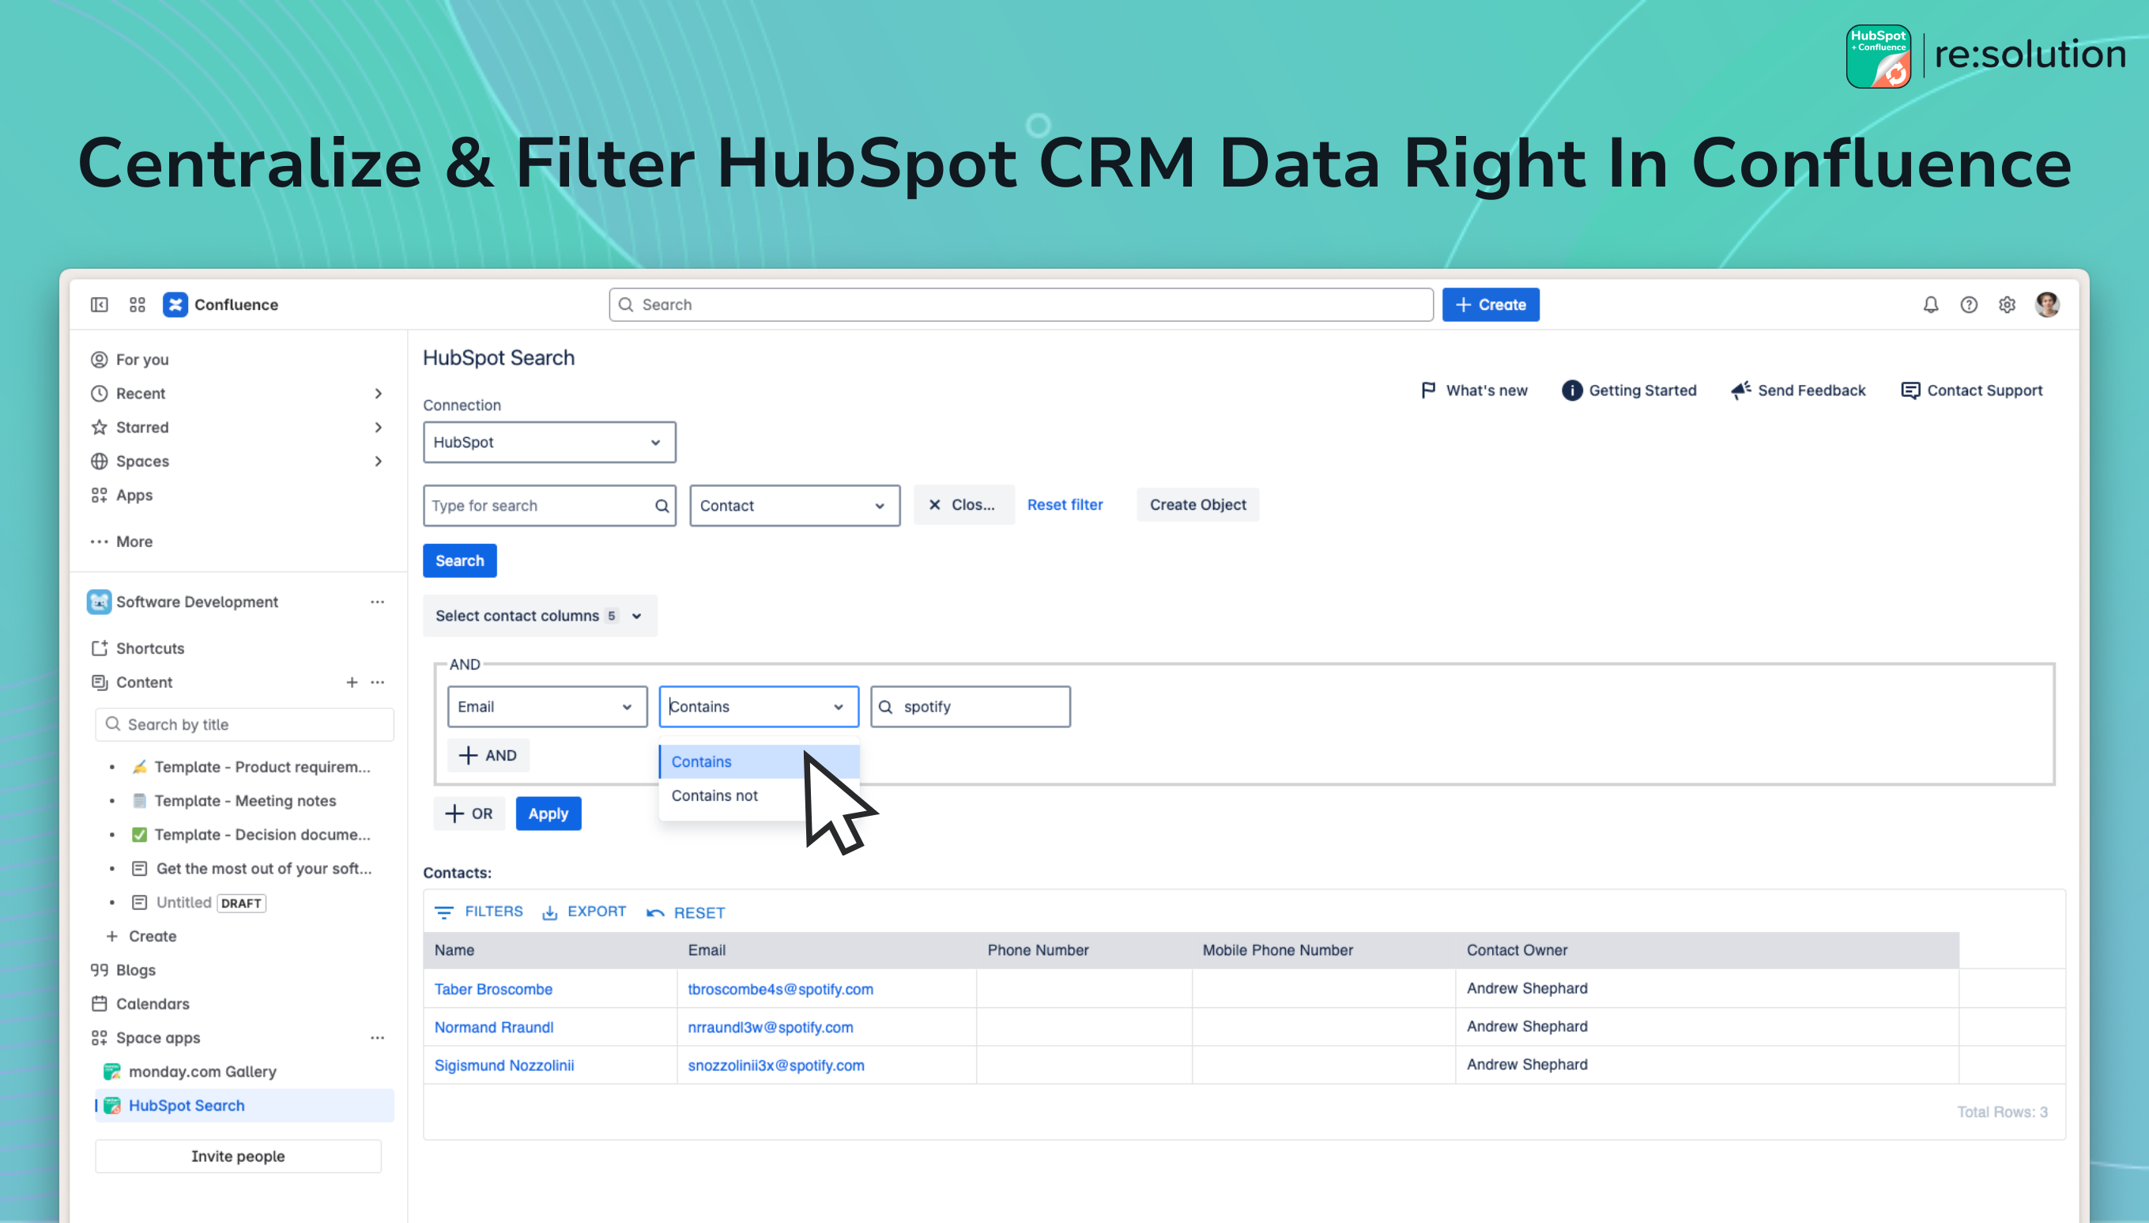The height and width of the screenshot is (1223, 2149).
Task: Click the user profile avatar
Action: click(x=2046, y=305)
